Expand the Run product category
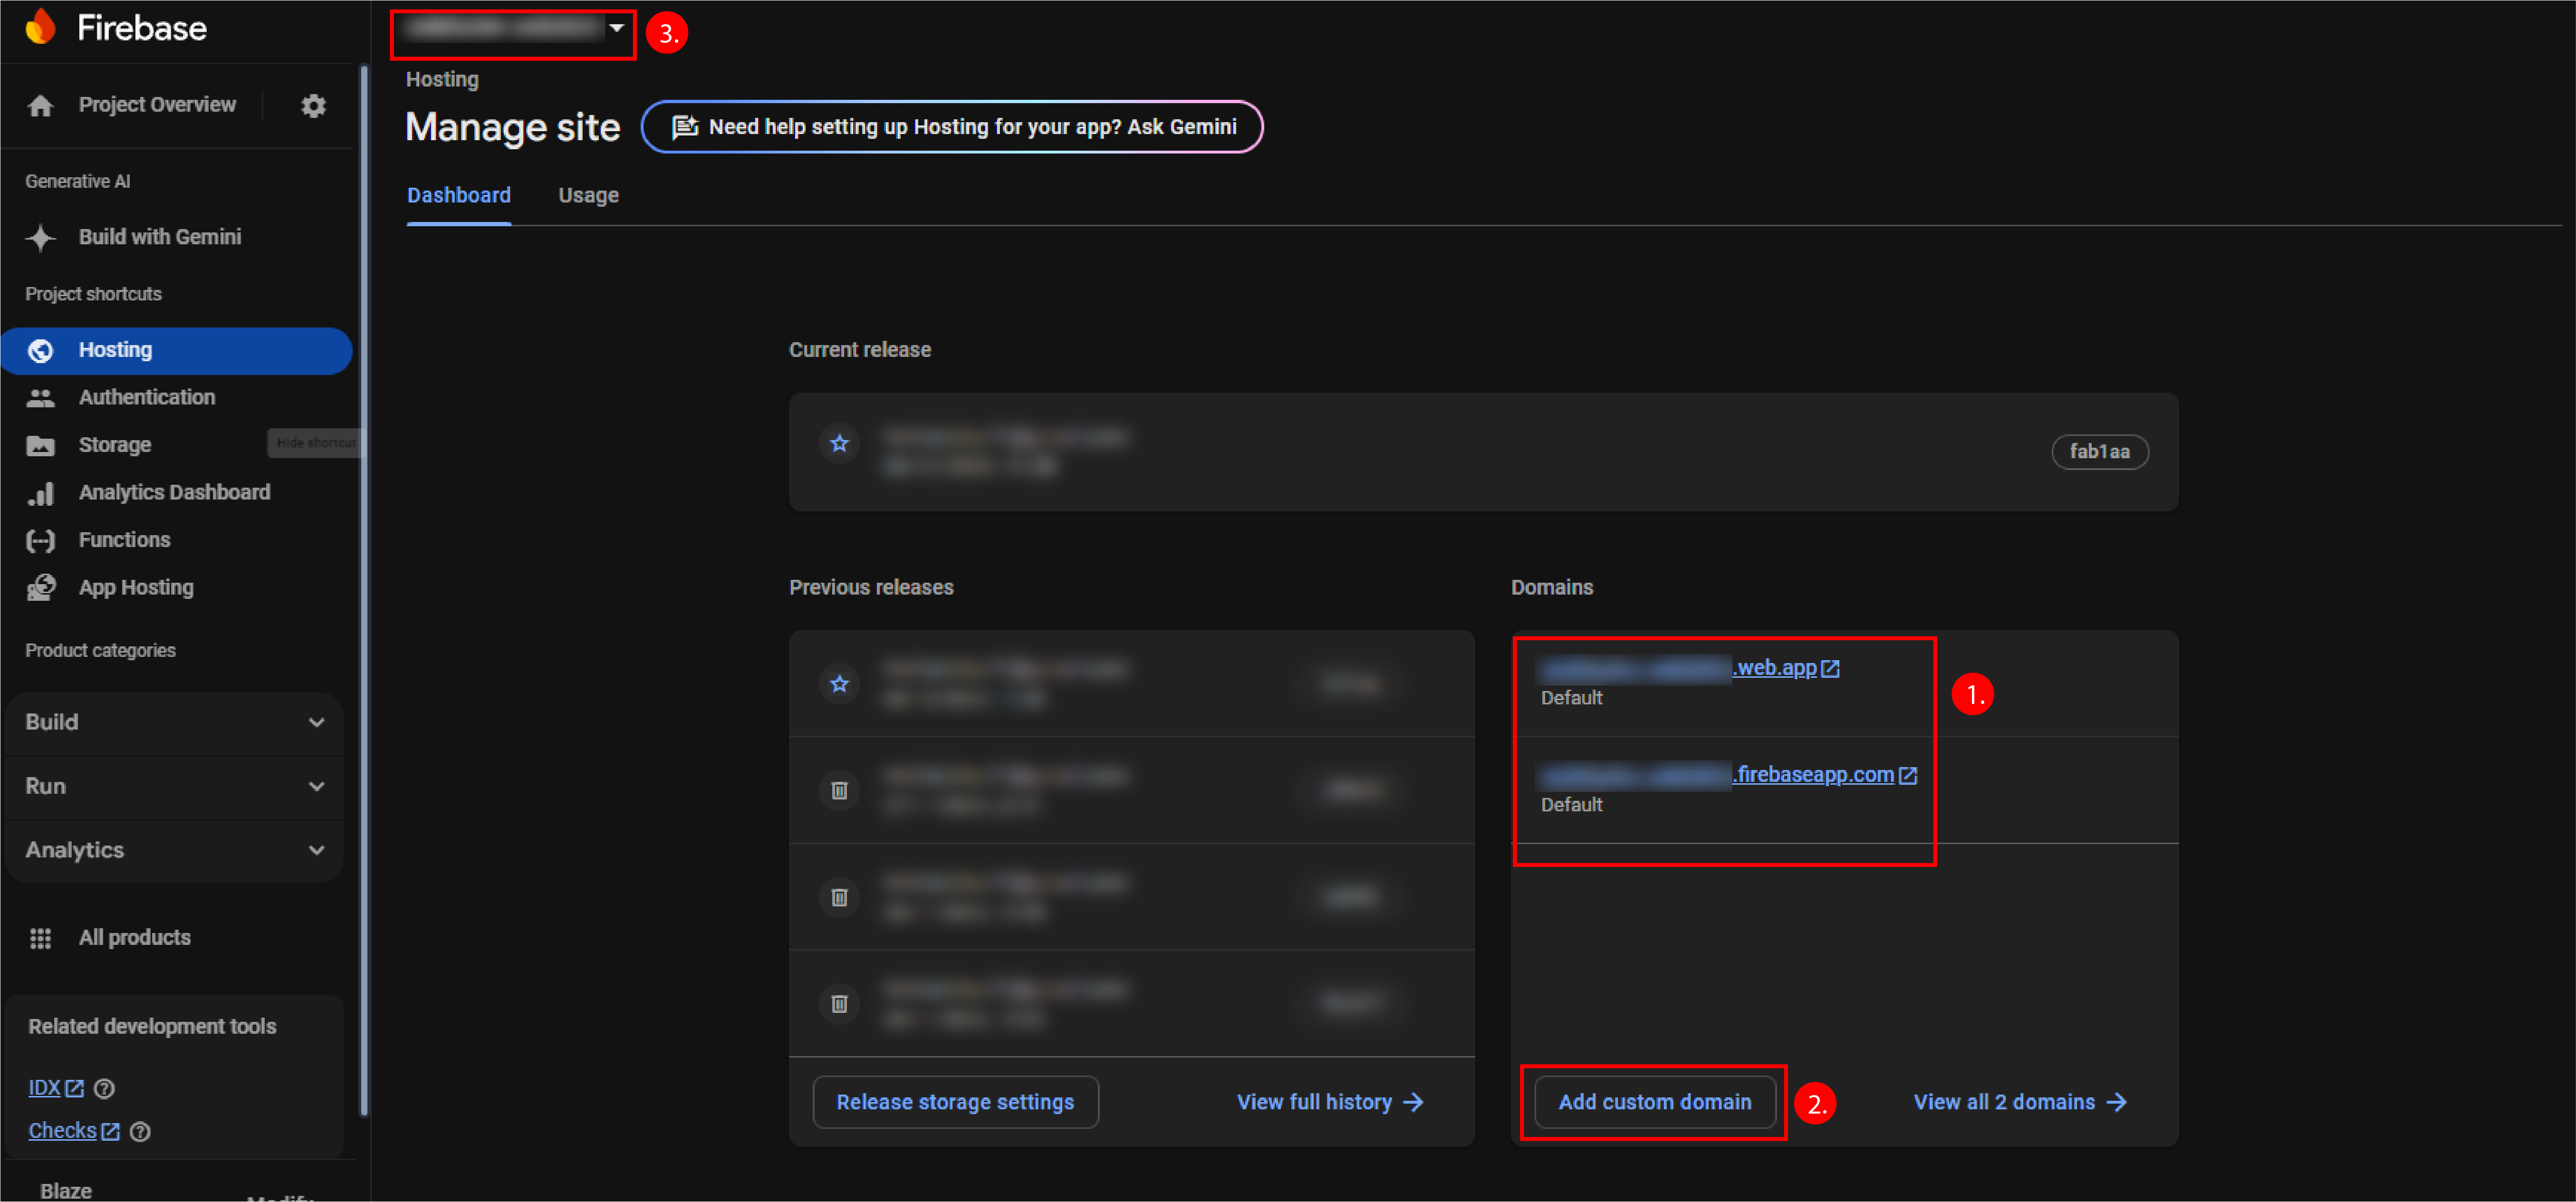The width and height of the screenshot is (2576, 1202). (174, 786)
